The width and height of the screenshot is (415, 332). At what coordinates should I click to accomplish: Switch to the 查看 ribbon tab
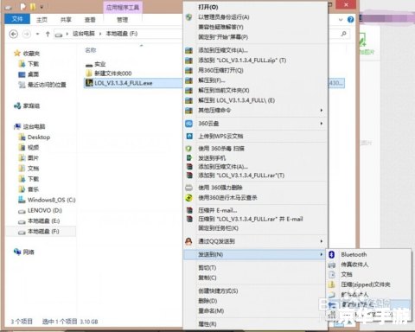(90, 20)
